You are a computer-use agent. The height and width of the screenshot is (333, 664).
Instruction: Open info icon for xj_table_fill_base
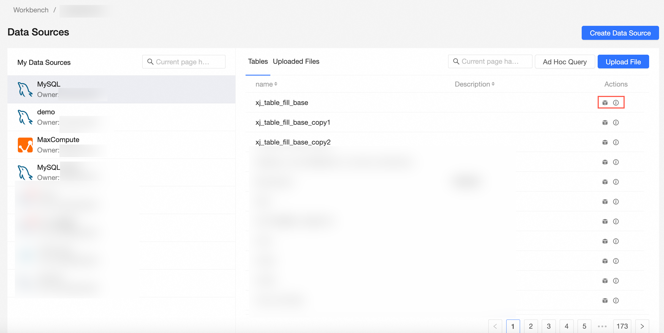616,103
